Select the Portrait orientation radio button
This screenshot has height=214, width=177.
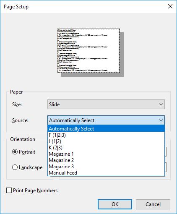click(x=15, y=152)
